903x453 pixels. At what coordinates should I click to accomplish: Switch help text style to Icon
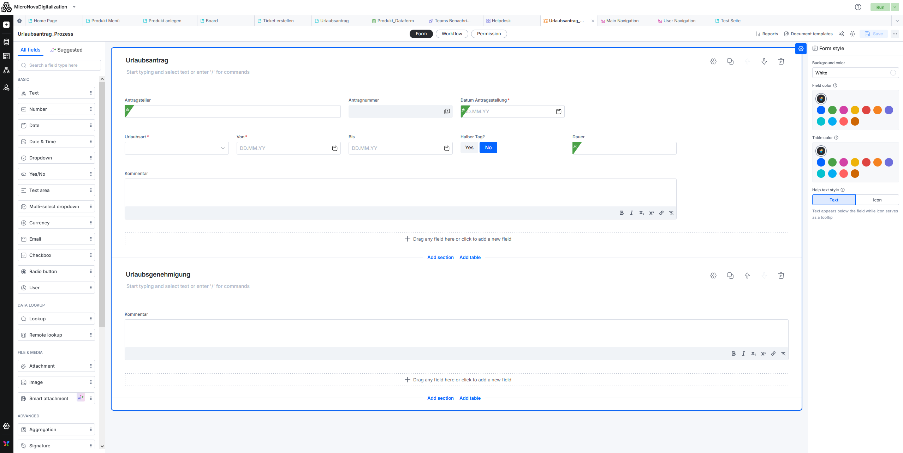(x=877, y=200)
